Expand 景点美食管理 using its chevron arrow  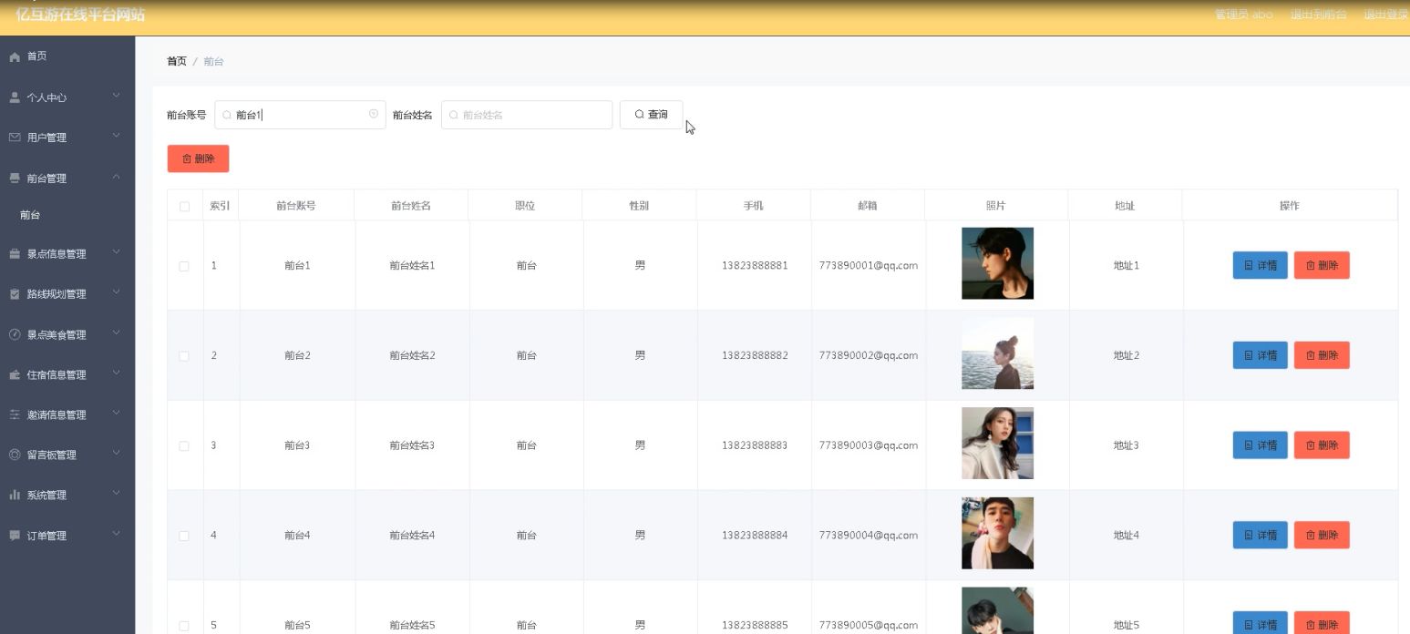pyautogui.click(x=117, y=332)
